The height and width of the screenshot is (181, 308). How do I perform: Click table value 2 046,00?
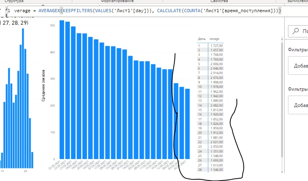[216, 68]
